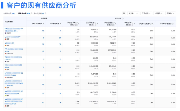Click info icon beside 现有供应商 404

click(x=32, y=13)
